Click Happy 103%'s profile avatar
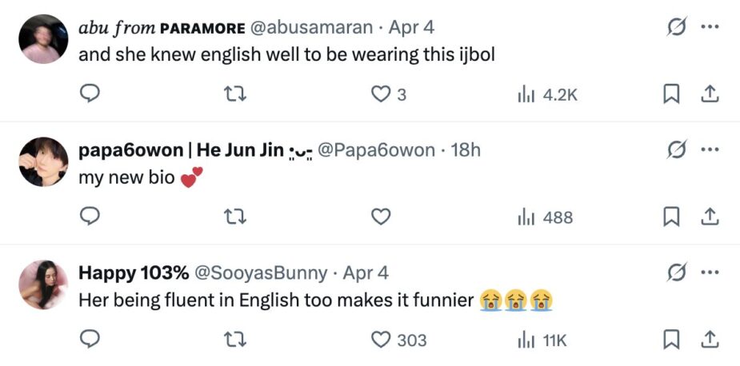The width and height of the screenshot is (740, 366). [x=43, y=284]
